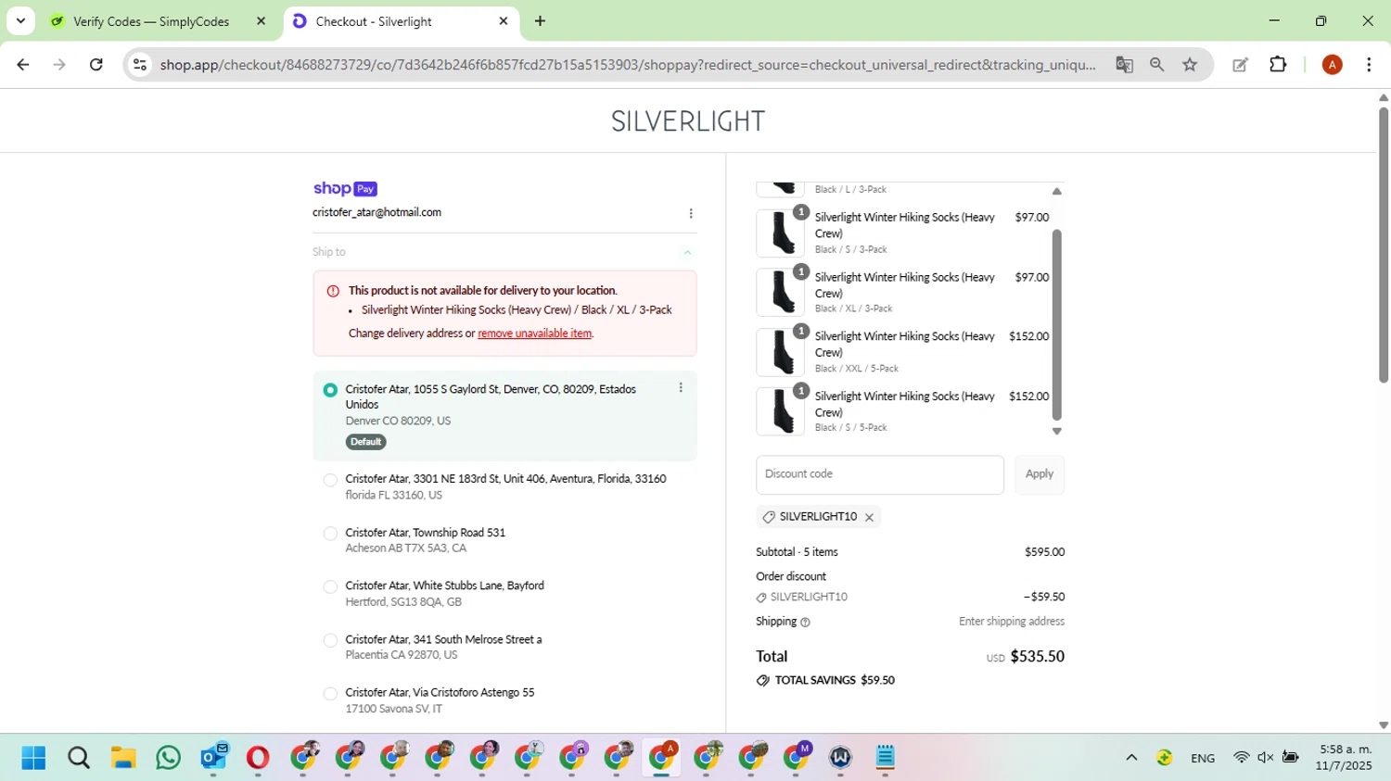Click the Shipping info help icon
Image resolution: width=1391 pixels, height=781 pixels.
(805, 623)
